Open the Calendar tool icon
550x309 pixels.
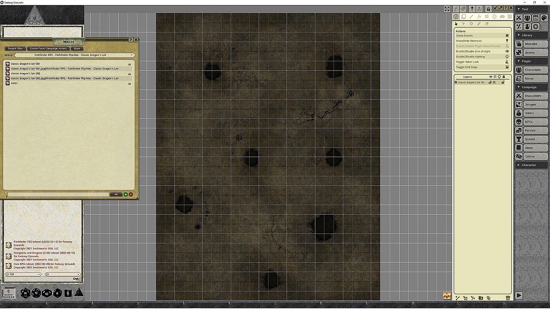535,18
